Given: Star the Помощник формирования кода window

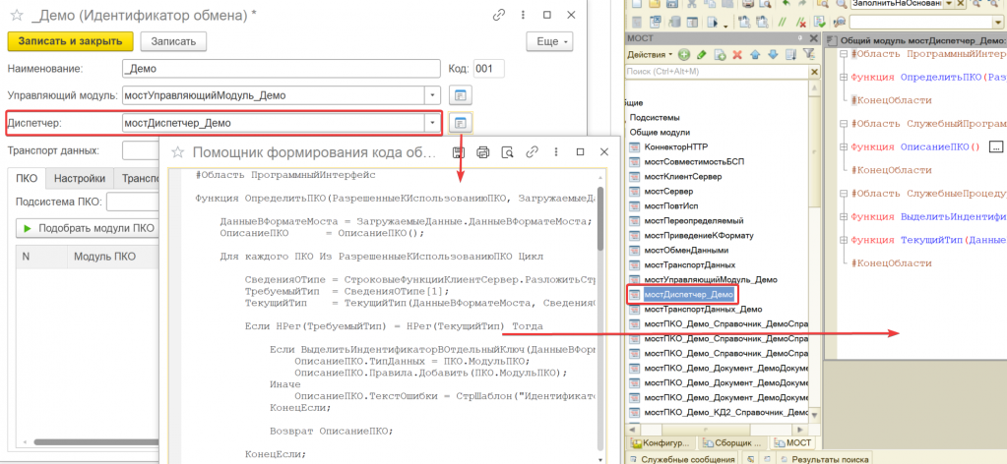Looking at the screenshot, I should coord(178,152).
